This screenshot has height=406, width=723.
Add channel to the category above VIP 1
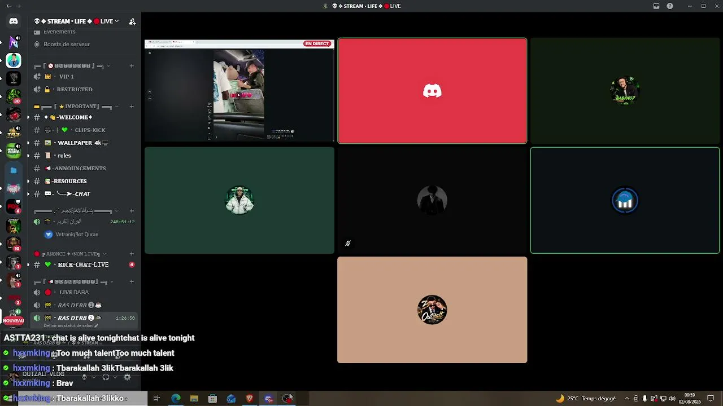[132, 66]
